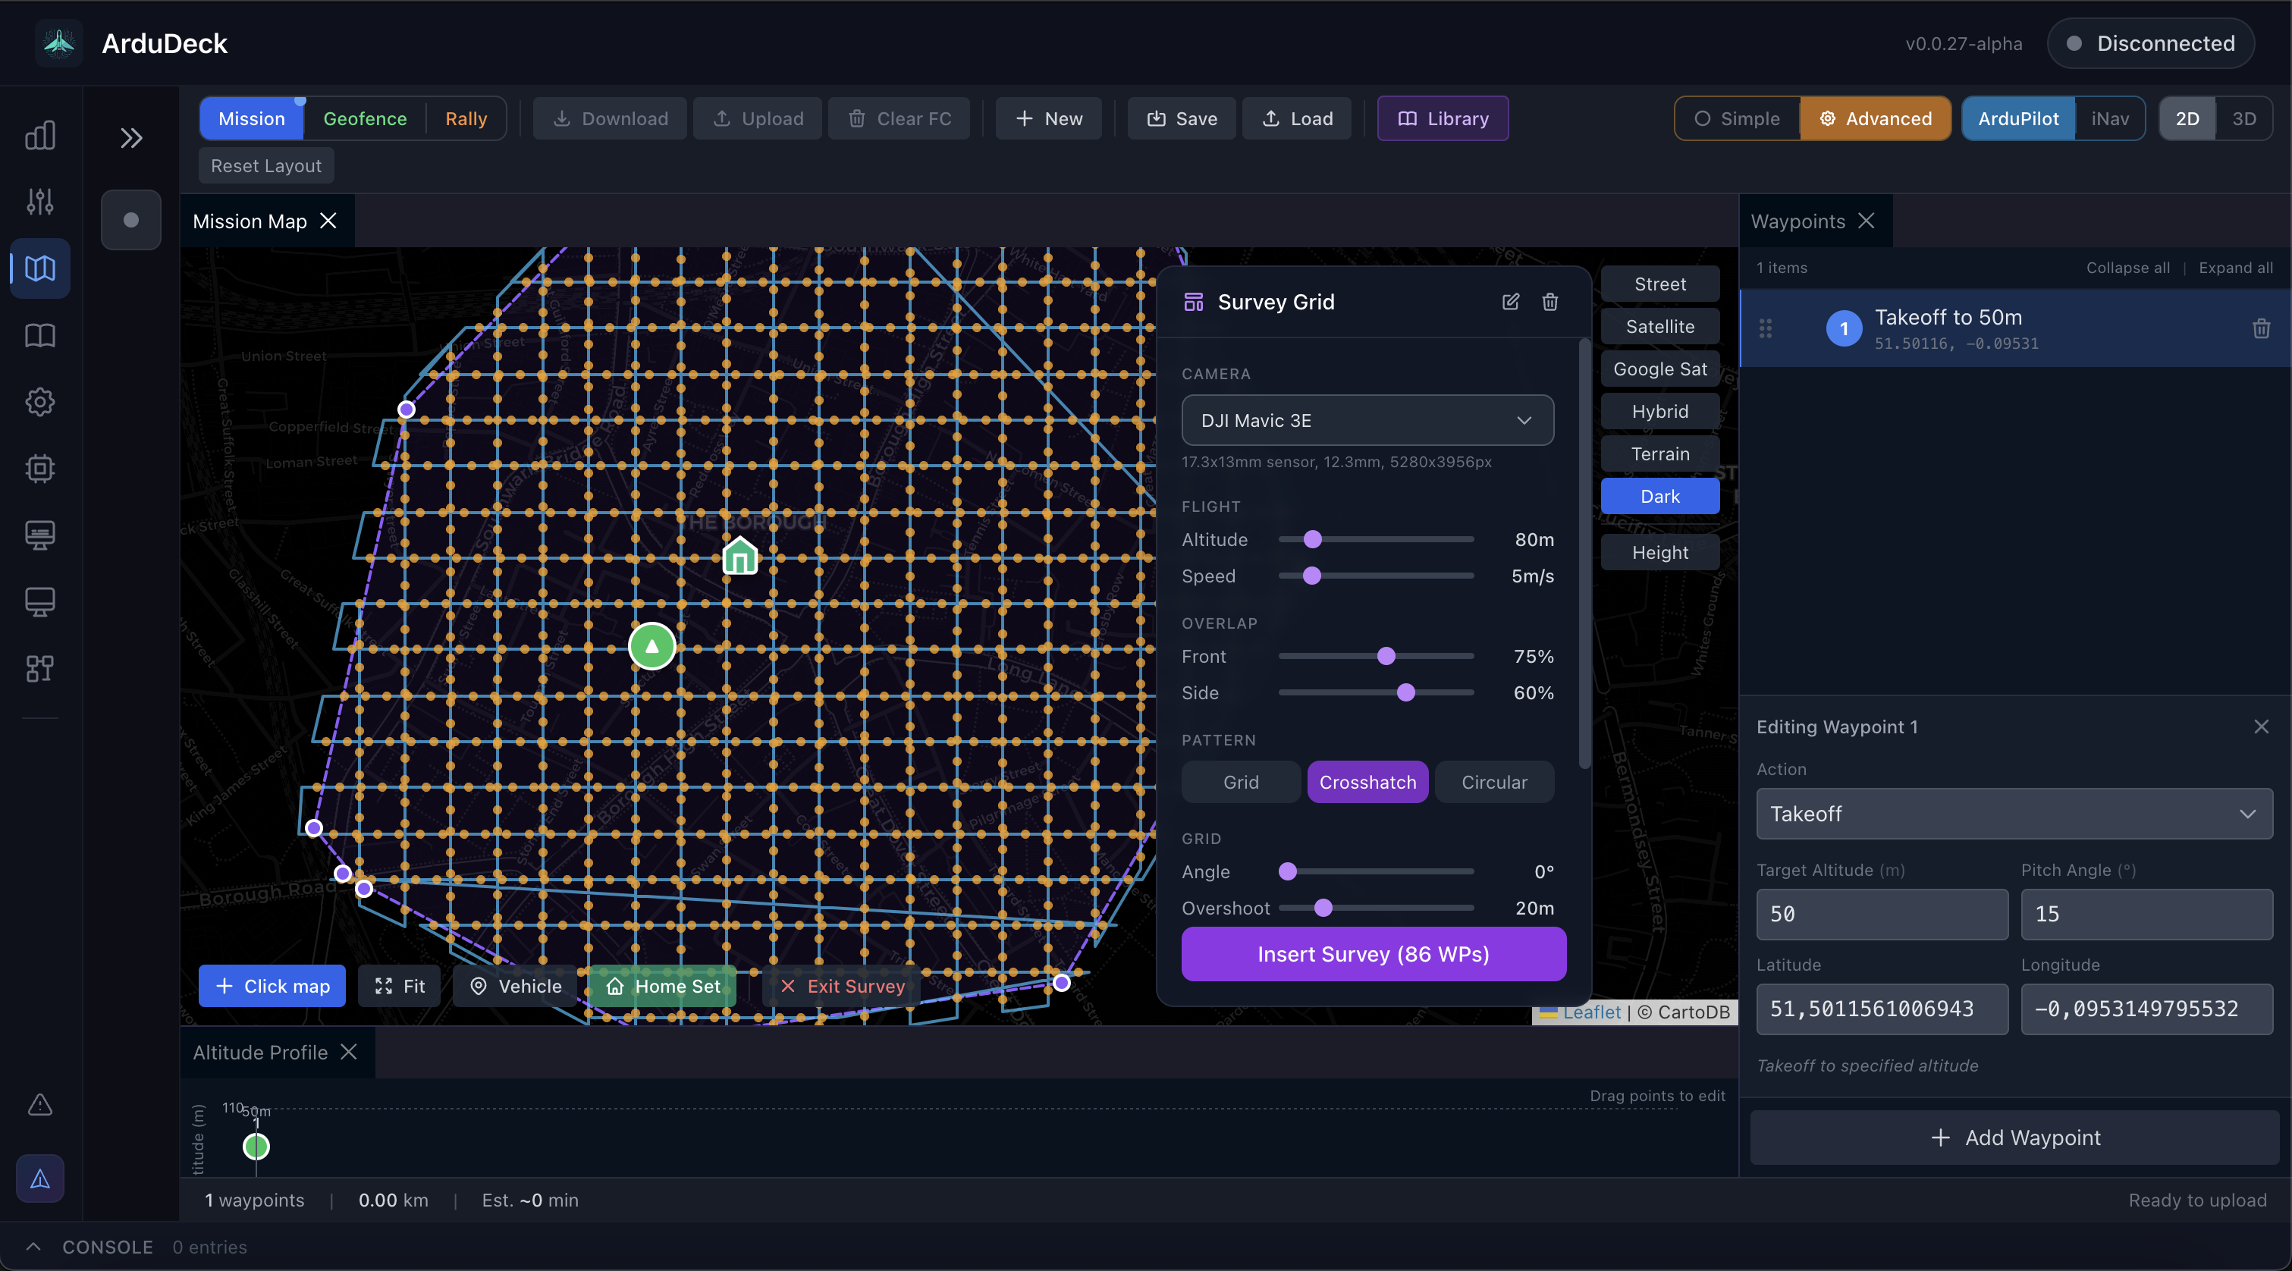Close the Mission Map tab
Screen dimensions: 2292x1271
tap(328, 221)
